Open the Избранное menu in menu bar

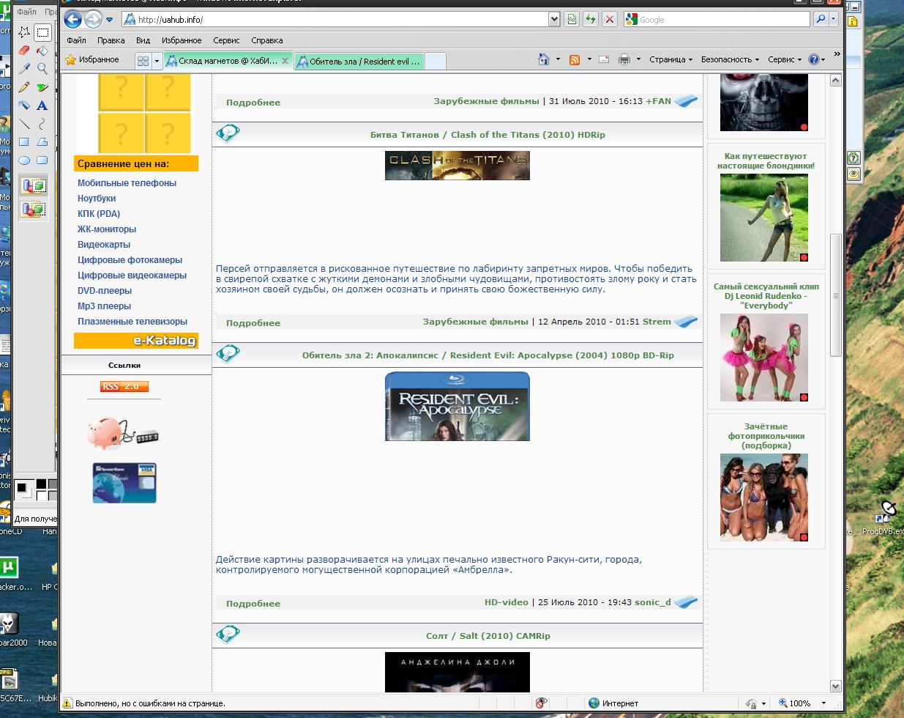click(181, 40)
